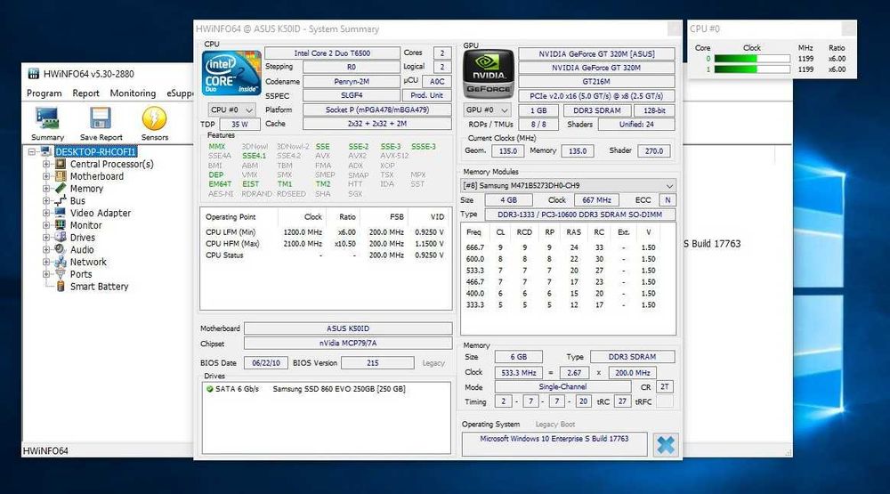Select the Network tree icon
This screenshot has width=890, height=494.
point(61,262)
